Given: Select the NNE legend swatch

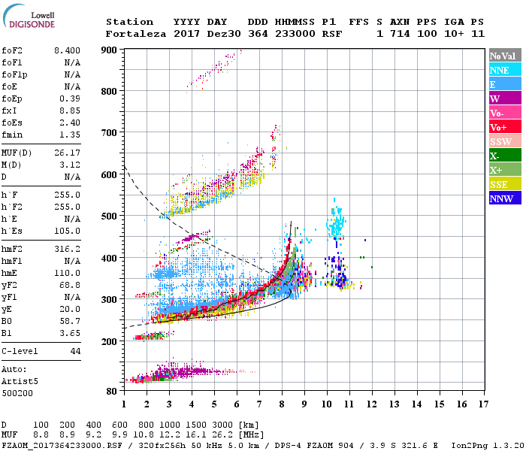Looking at the screenshot, I should pos(505,70).
